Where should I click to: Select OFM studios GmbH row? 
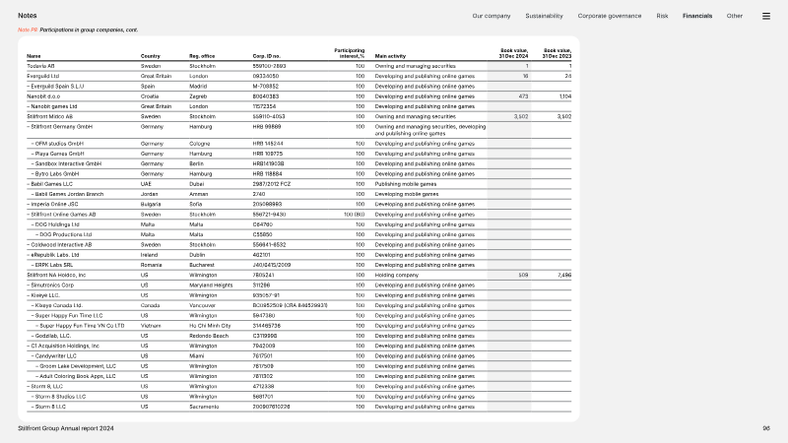(57, 144)
